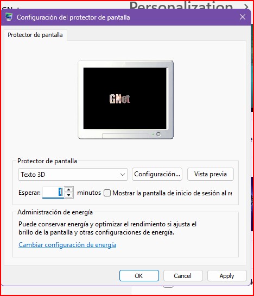Image resolution: width=254 pixels, height=296 pixels.
Task: Decrease wait time with the down spinner arrow
Action: 69,195
